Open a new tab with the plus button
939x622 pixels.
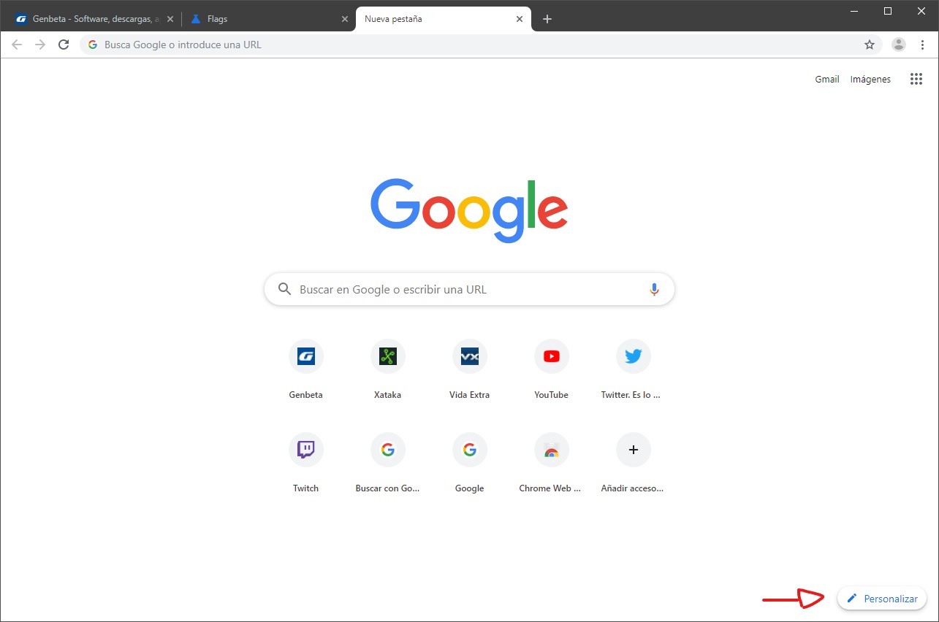tap(547, 19)
